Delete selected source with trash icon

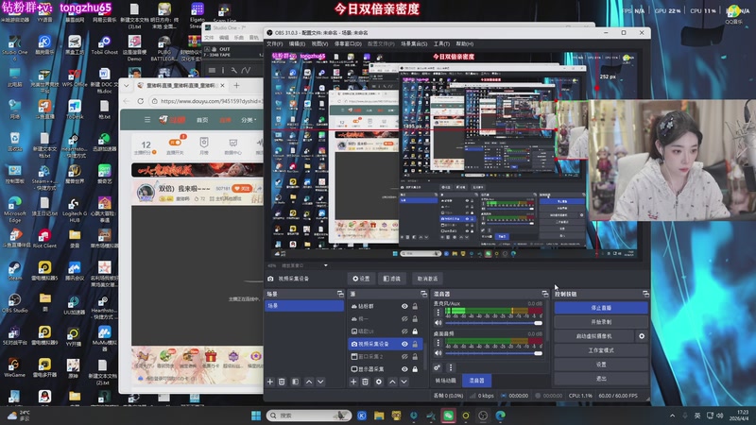click(366, 382)
